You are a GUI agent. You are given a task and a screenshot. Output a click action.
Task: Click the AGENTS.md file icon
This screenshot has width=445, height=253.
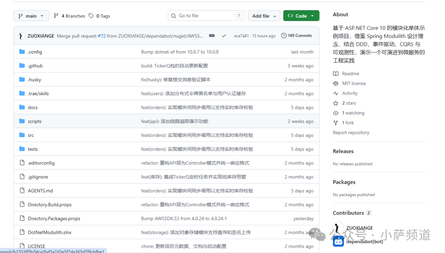point(22,190)
